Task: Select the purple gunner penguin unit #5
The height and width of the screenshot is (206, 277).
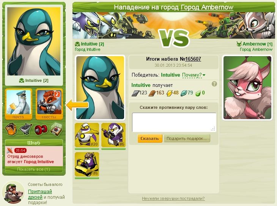Action: (x=113, y=135)
